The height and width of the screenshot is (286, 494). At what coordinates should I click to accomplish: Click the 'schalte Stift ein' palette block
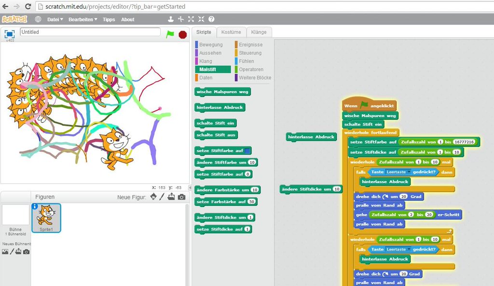(x=216, y=123)
